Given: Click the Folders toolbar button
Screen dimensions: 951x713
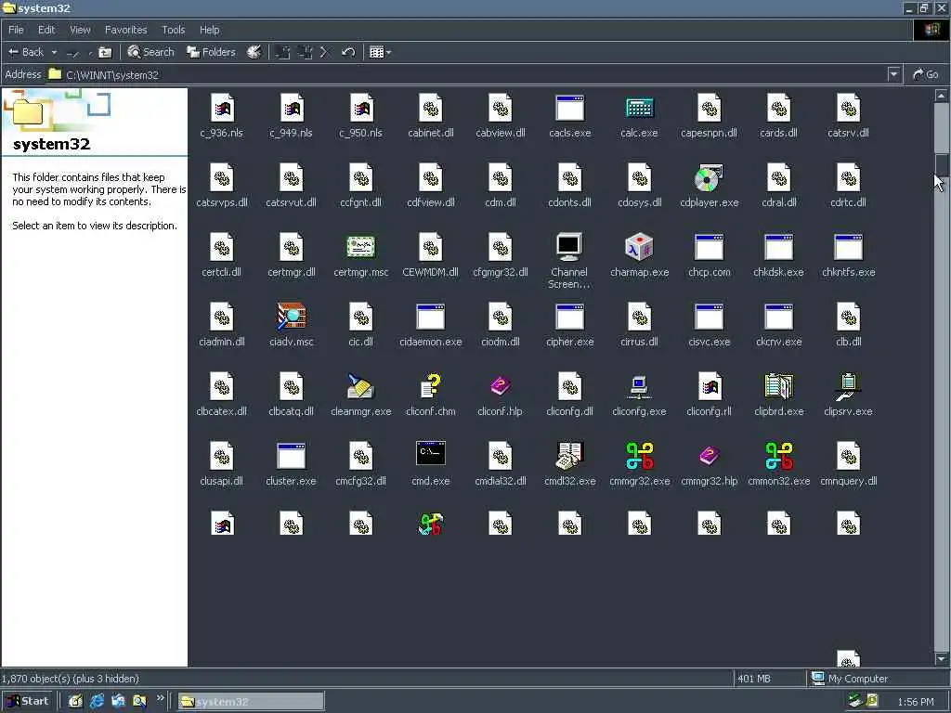Looking at the screenshot, I should click(211, 52).
